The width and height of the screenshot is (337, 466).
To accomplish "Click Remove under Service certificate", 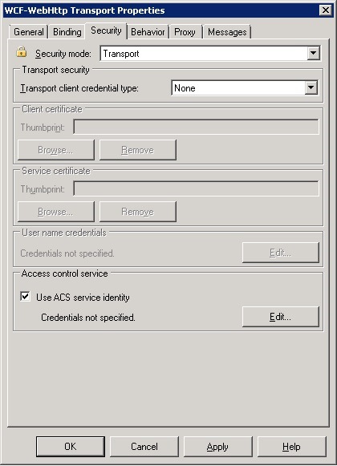I will [x=138, y=212].
